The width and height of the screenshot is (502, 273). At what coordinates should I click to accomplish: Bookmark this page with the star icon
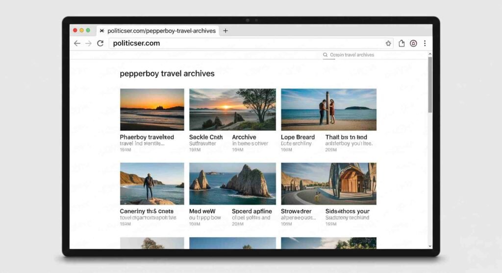point(388,43)
